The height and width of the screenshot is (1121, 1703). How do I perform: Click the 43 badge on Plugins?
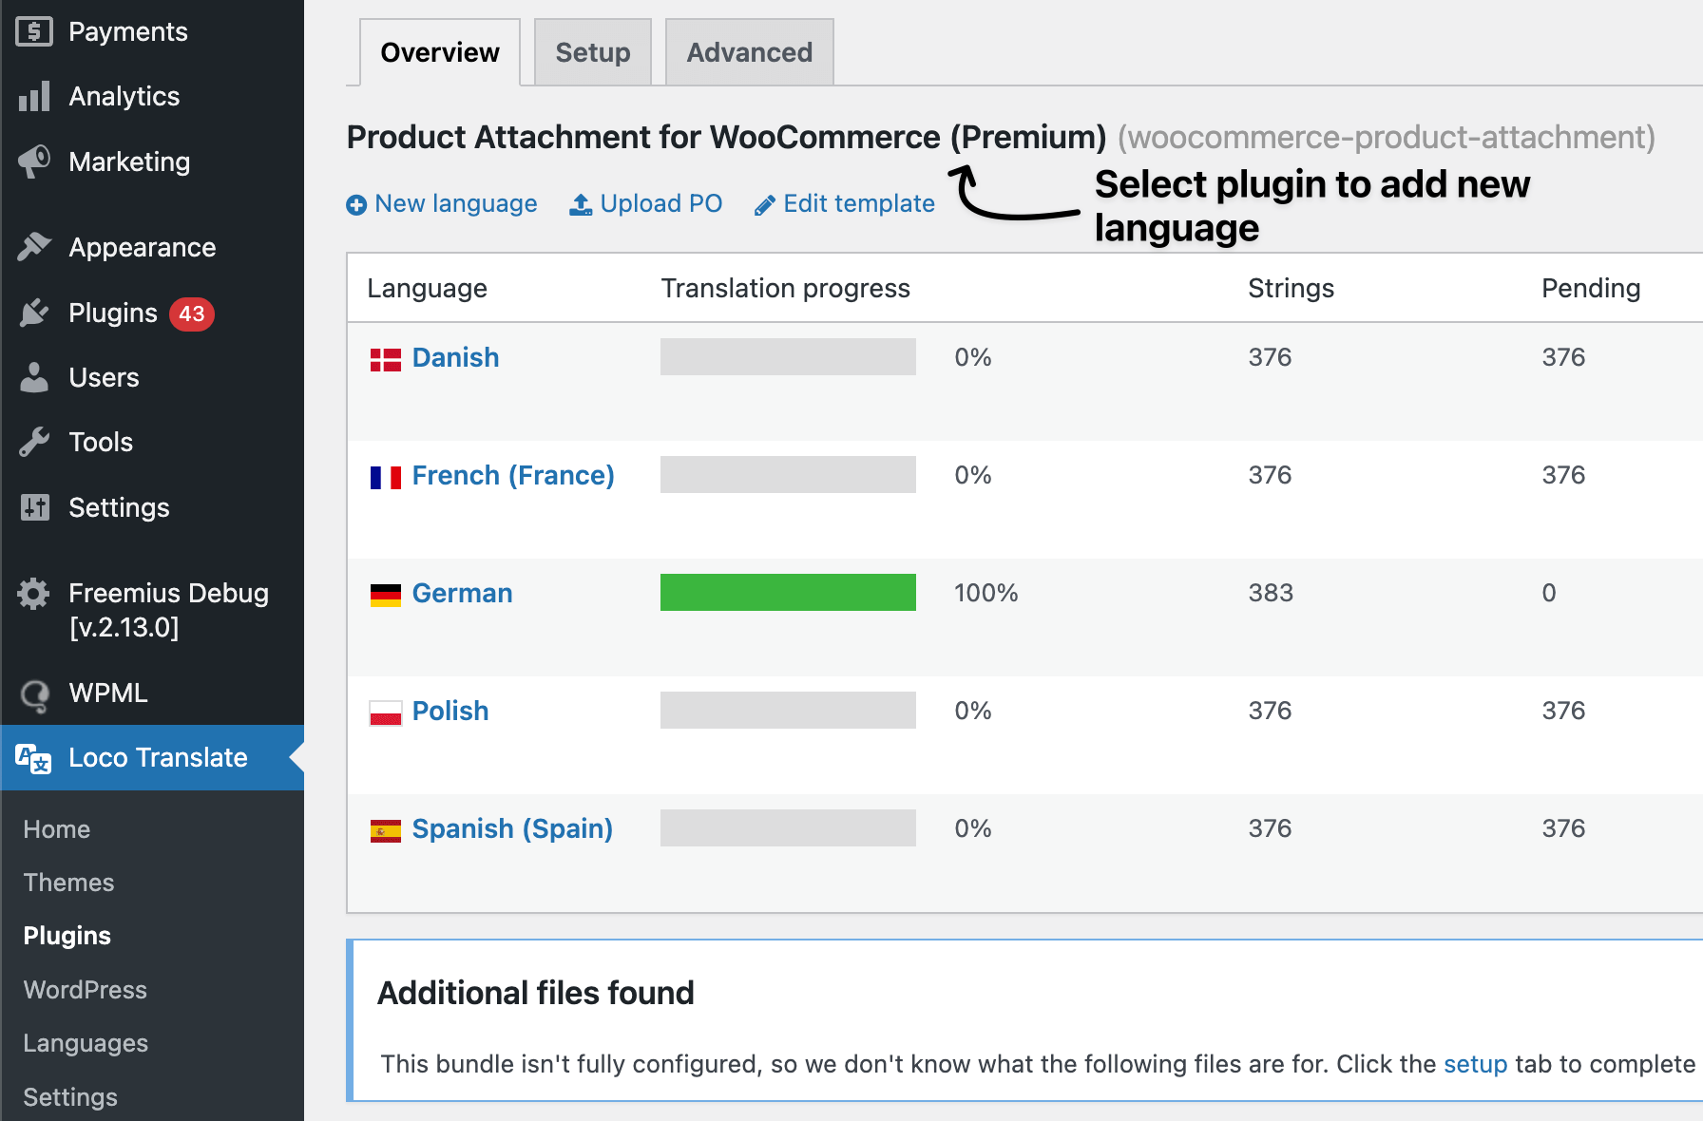pyautogui.click(x=191, y=312)
